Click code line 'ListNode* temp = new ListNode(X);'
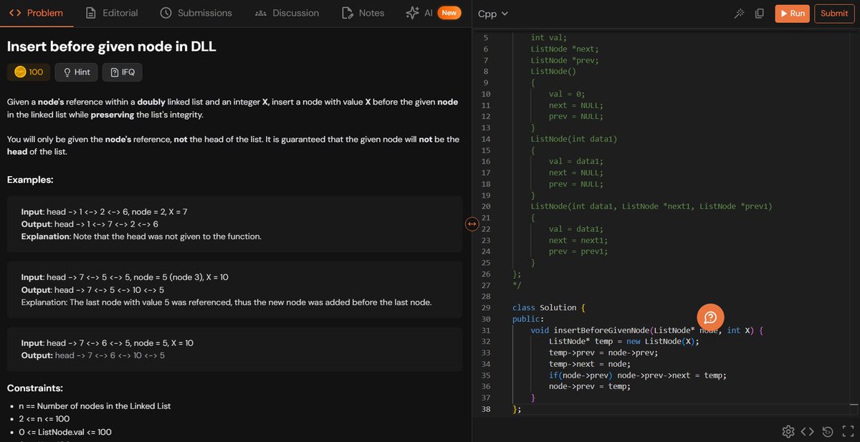Screen dimensions: 860x442 [x=623, y=342]
